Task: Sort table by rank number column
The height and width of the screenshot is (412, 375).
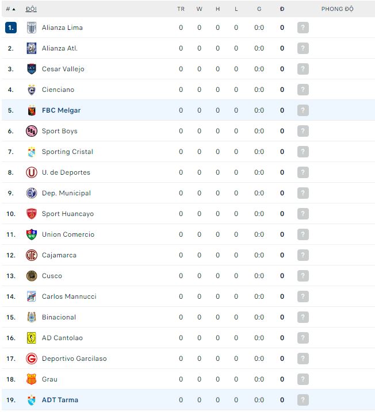Action: (x=10, y=9)
